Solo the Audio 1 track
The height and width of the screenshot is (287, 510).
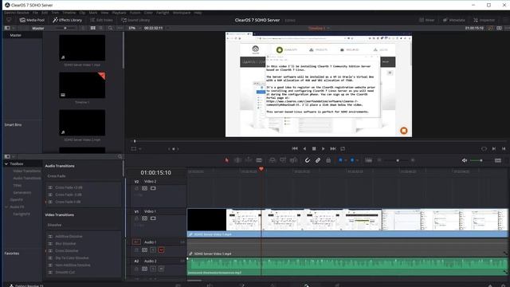153,250
